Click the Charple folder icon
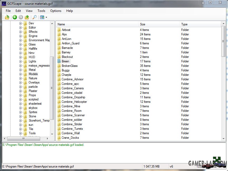 tap(59, 75)
